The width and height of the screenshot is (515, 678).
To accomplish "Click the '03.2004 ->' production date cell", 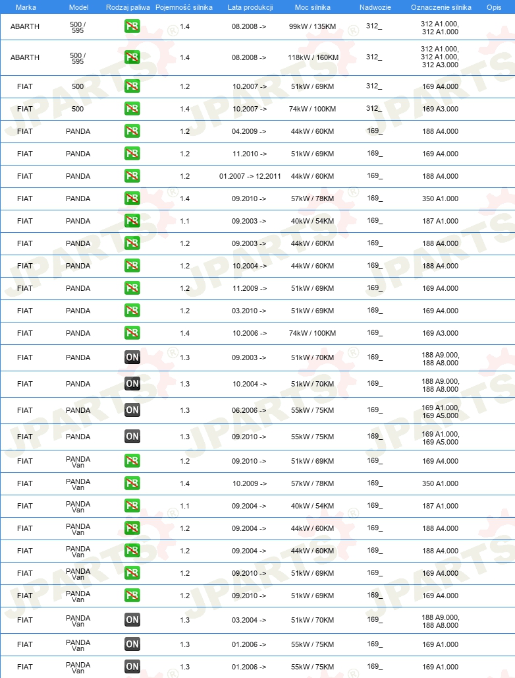I will [x=249, y=619].
